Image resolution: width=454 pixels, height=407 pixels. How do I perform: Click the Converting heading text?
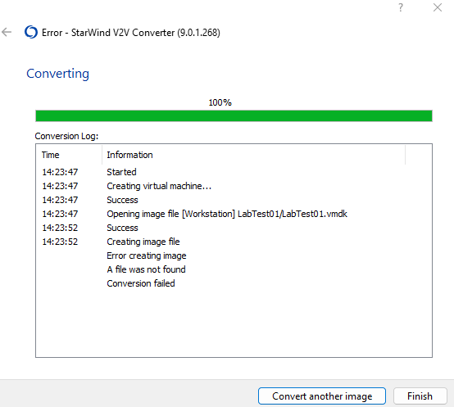click(57, 74)
